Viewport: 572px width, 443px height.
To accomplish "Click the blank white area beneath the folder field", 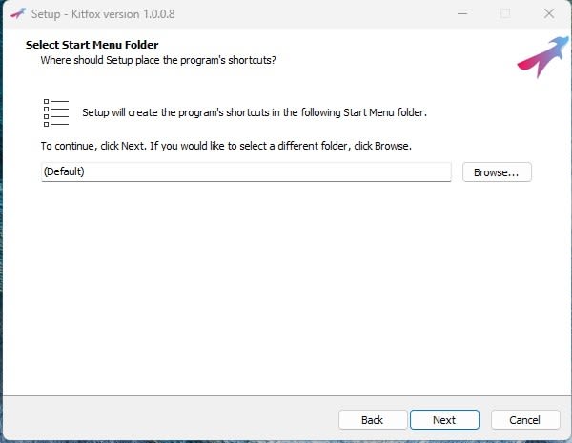I will click(284, 285).
